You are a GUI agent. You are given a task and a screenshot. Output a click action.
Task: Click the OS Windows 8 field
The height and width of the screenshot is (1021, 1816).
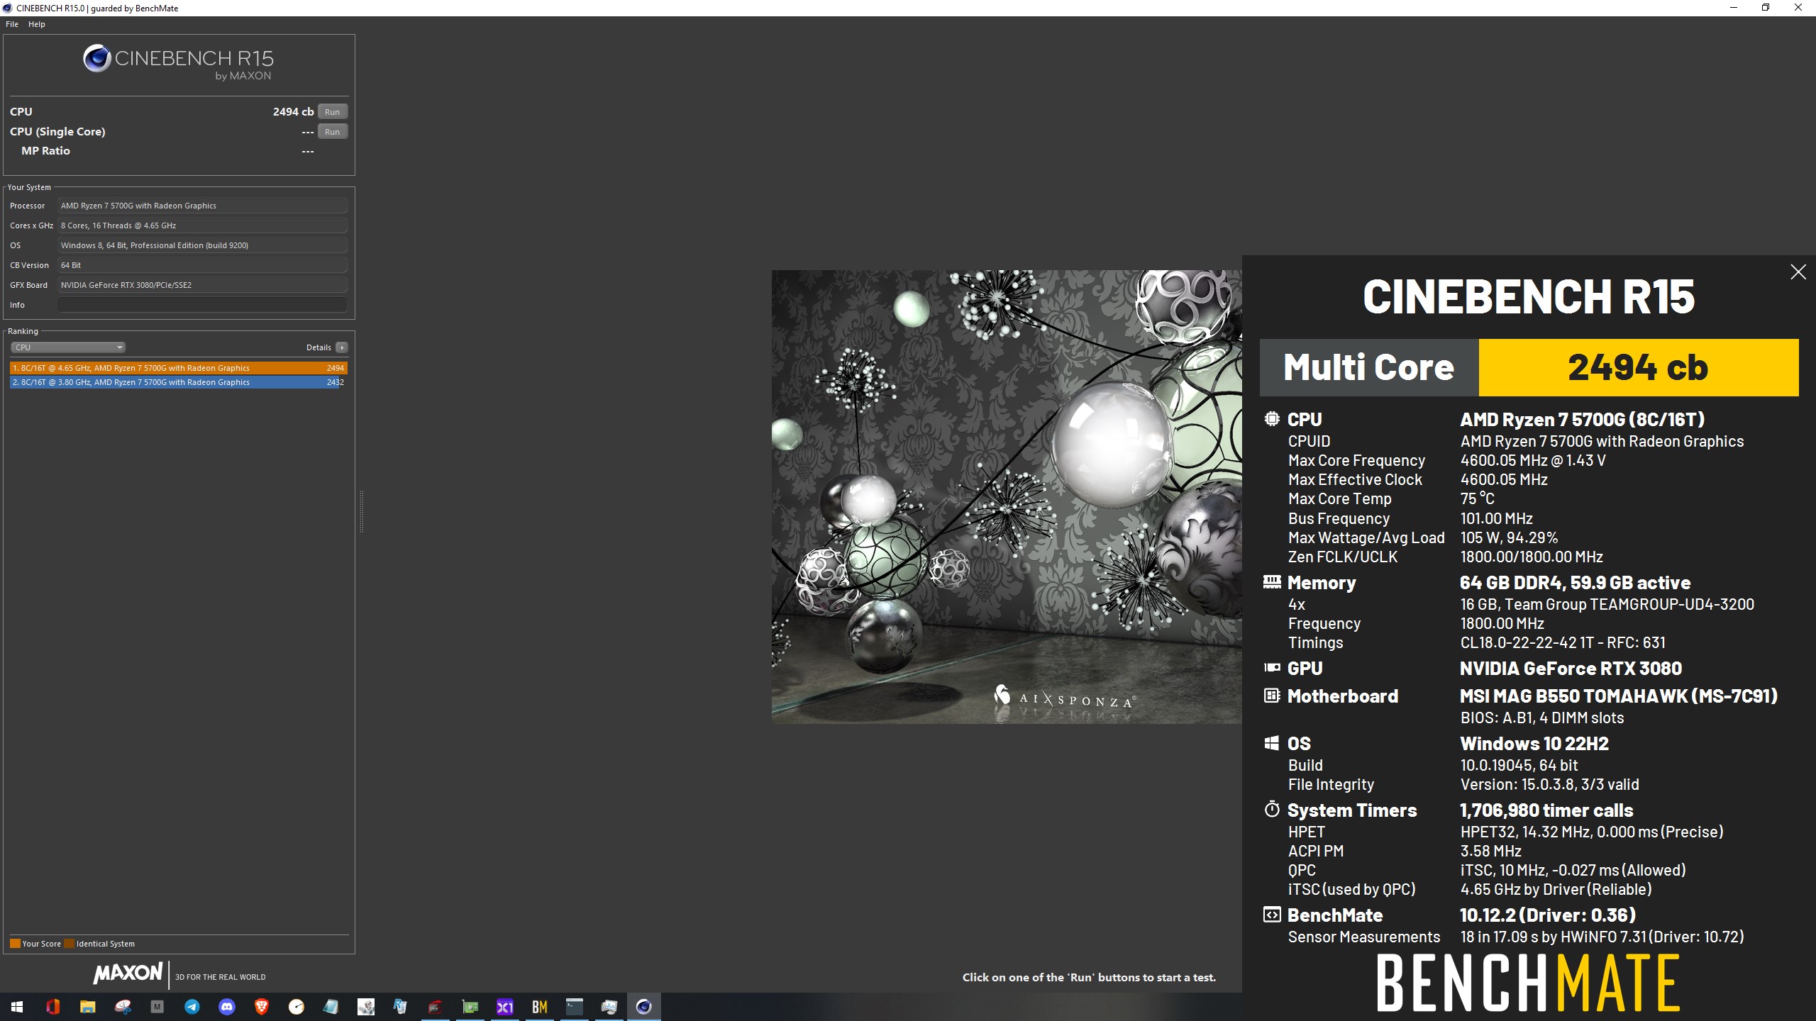click(202, 245)
